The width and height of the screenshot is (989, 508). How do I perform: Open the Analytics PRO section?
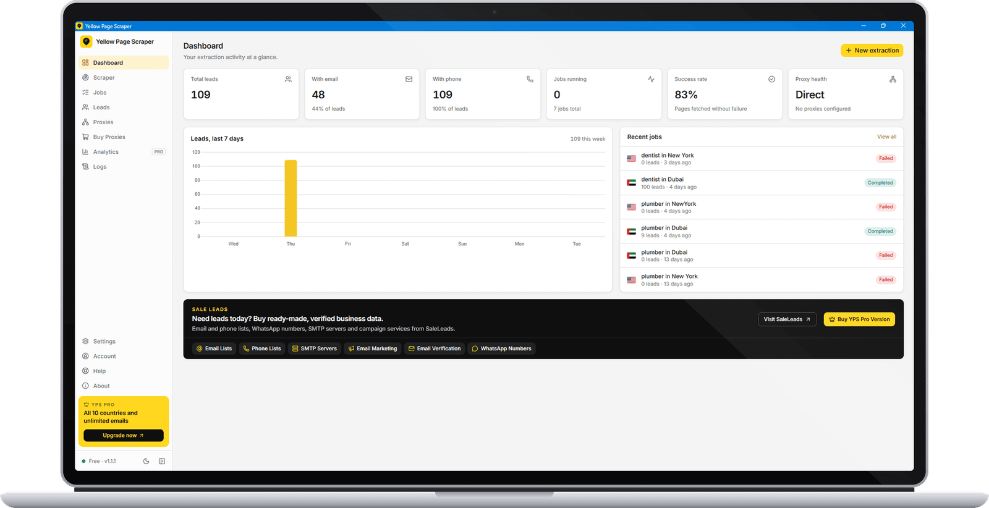(124, 152)
